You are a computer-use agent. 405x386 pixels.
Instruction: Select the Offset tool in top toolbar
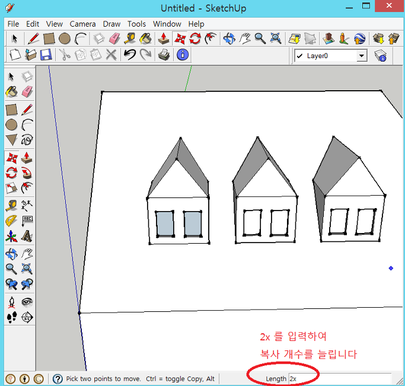coord(211,39)
